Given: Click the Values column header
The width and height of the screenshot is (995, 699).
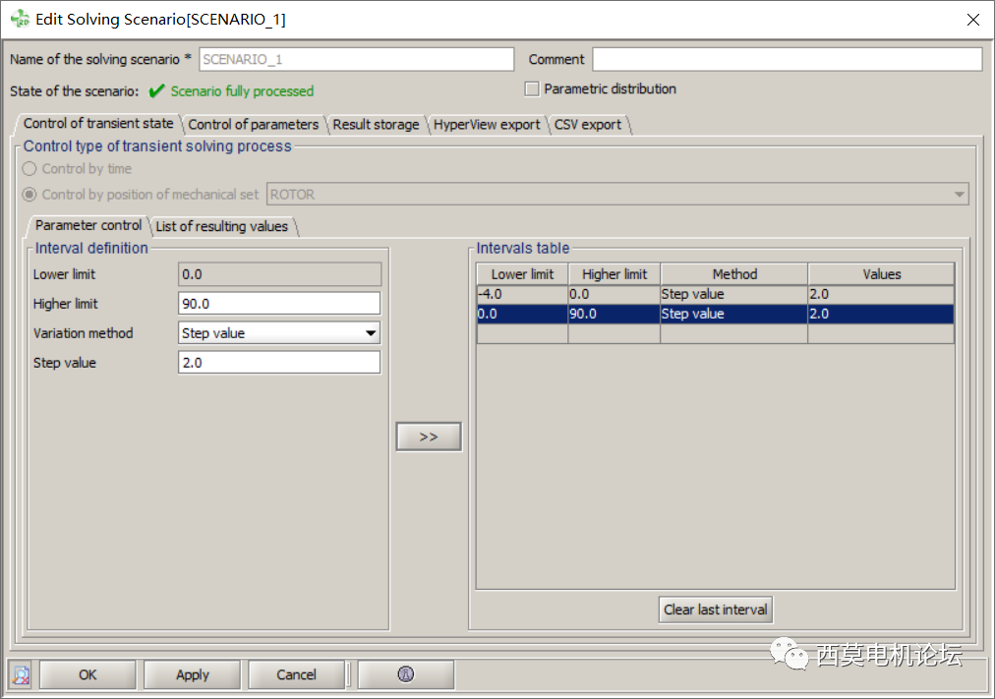Looking at the screenshot, I should [x=881, y=274].
